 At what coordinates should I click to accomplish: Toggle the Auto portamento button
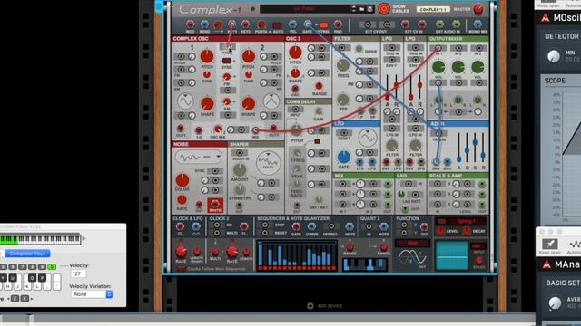277,25
